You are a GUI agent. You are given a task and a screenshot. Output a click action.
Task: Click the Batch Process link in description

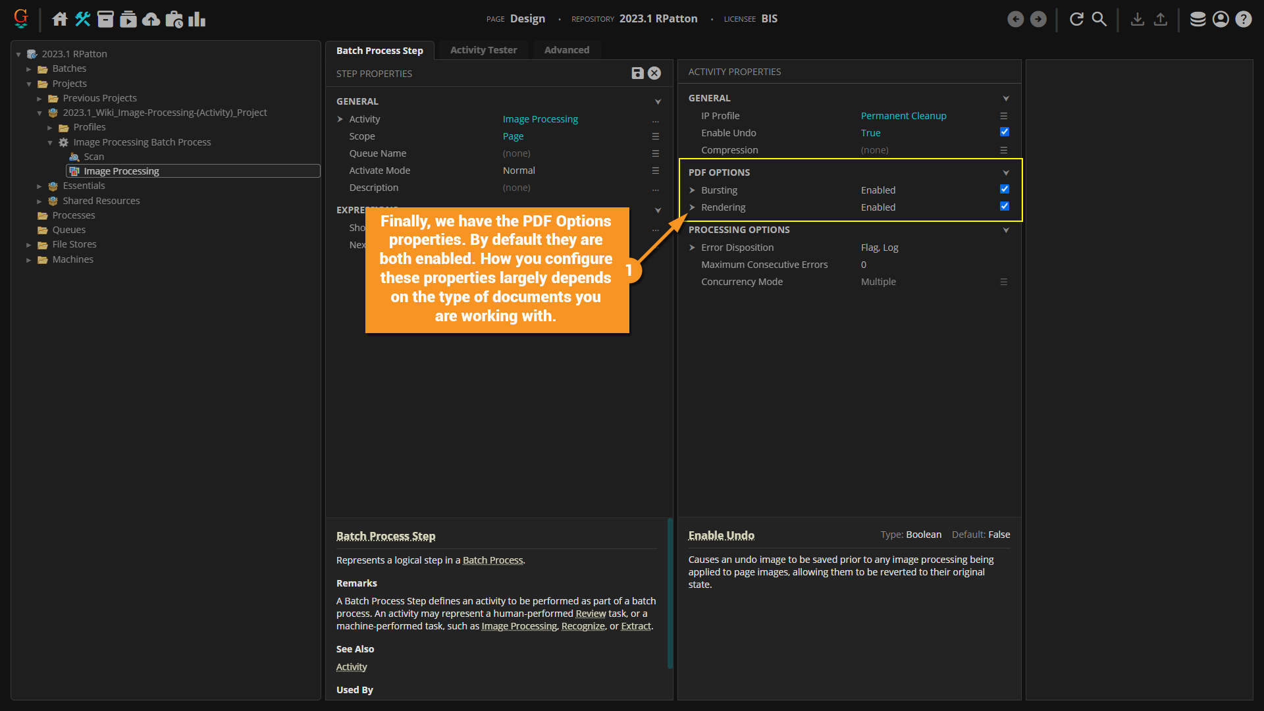click(492, 560)
